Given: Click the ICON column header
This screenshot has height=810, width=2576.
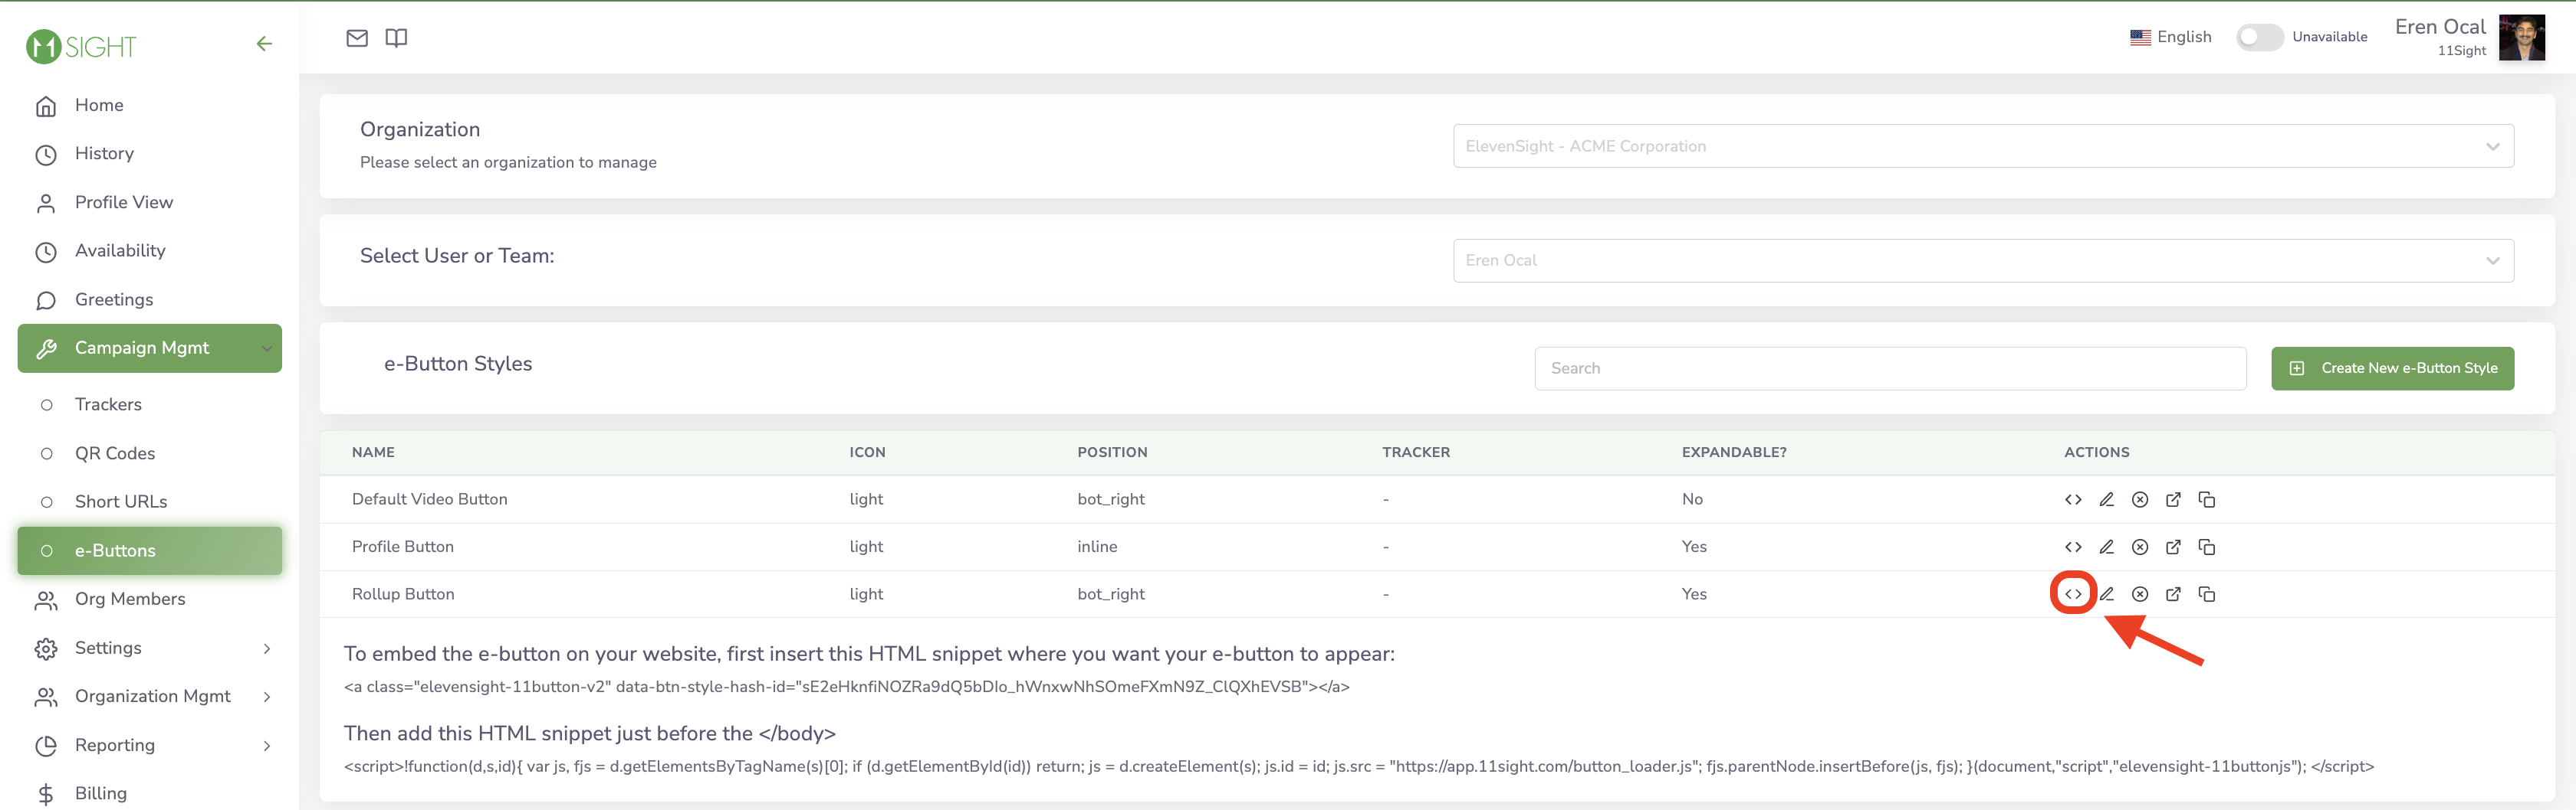Looking at the screenshot, I should pos(867,452).
